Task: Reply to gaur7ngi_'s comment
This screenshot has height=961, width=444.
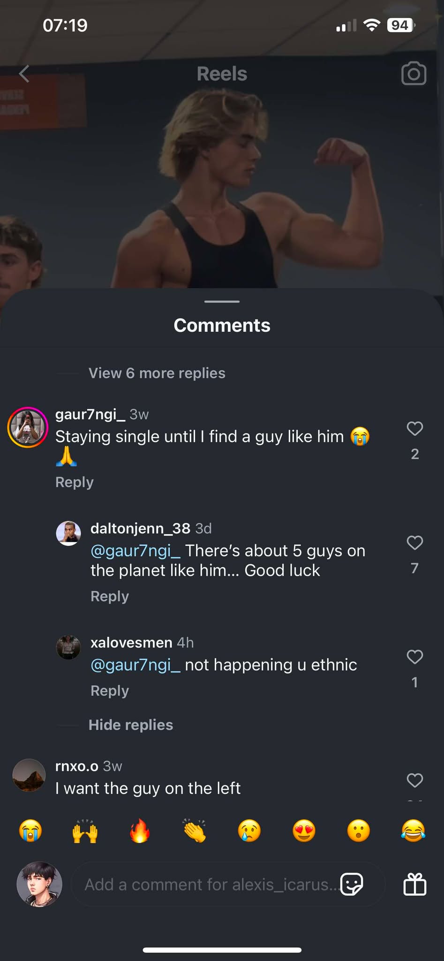Action: pos(75,482)
